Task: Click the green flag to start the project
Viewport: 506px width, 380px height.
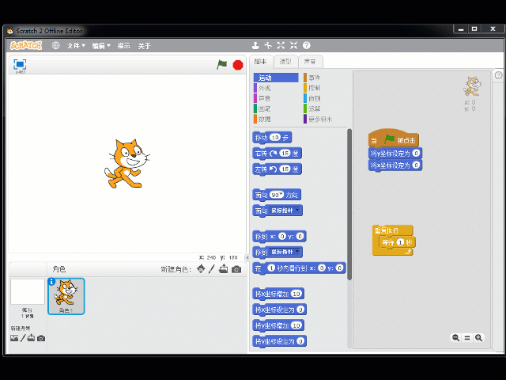Action: (221, 65)
